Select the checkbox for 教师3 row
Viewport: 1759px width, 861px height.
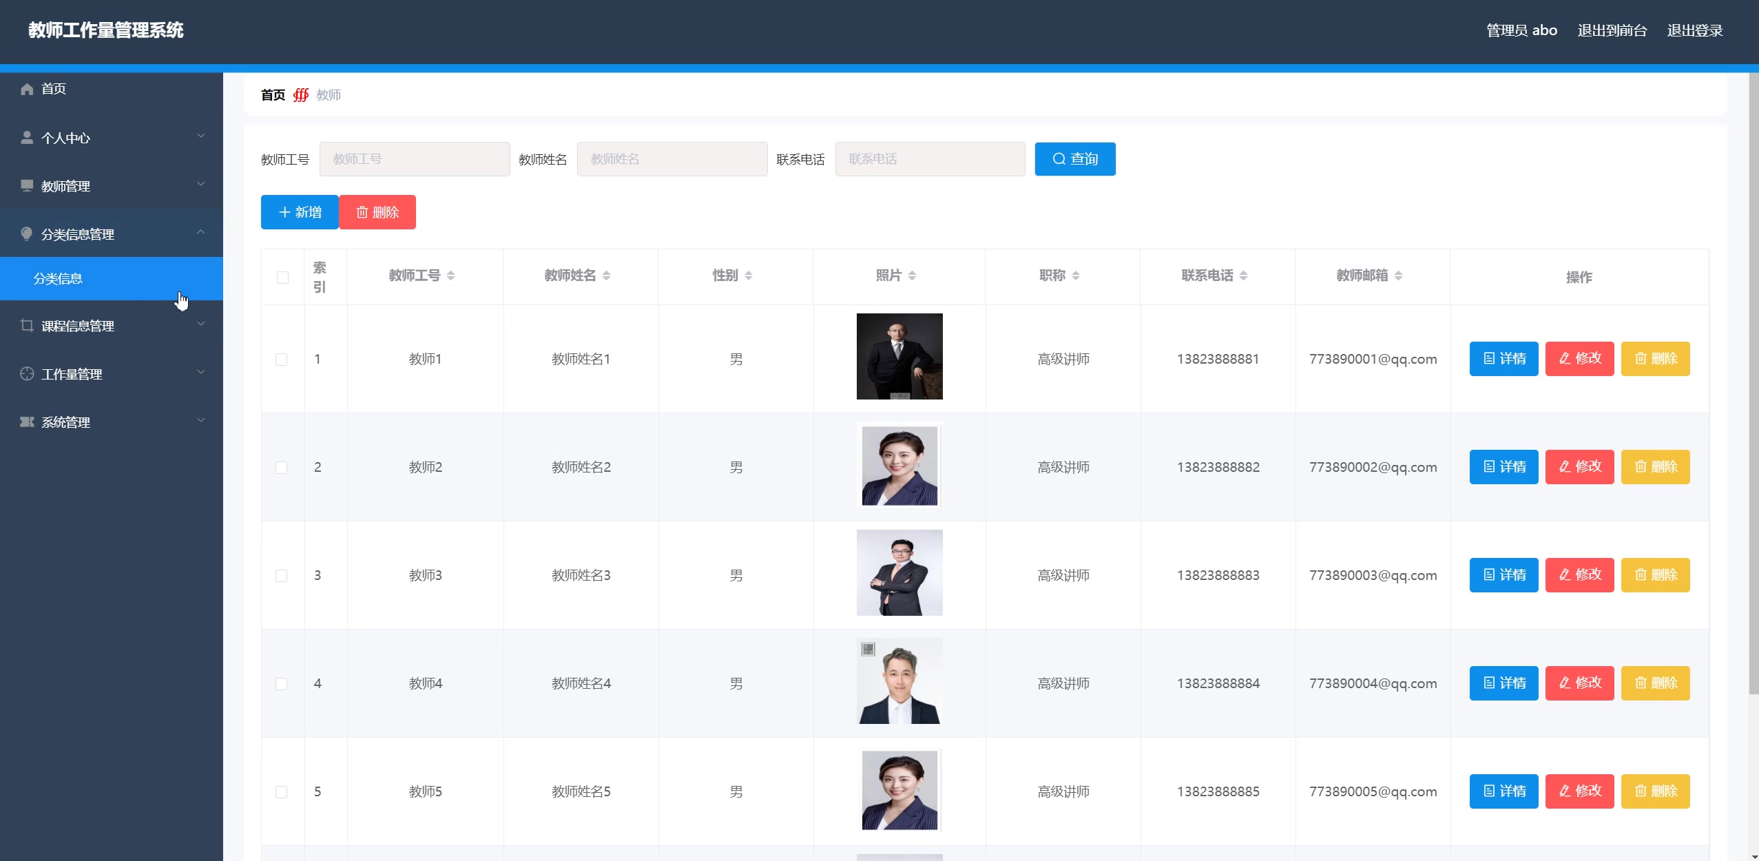(282, 576)
